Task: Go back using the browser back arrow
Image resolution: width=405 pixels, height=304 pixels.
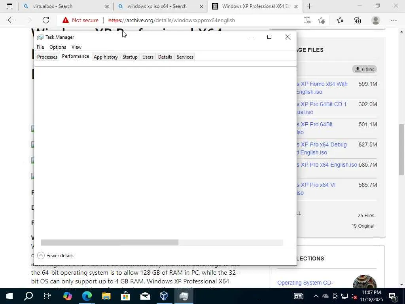Action: click(11, 20)
